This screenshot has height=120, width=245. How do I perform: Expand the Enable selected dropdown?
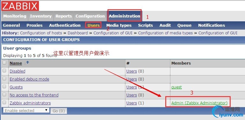26,110
